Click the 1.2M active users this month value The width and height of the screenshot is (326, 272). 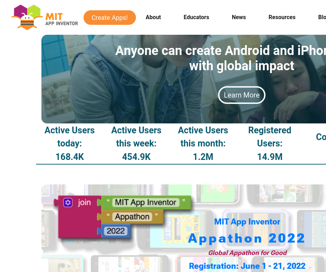(203, 157)
